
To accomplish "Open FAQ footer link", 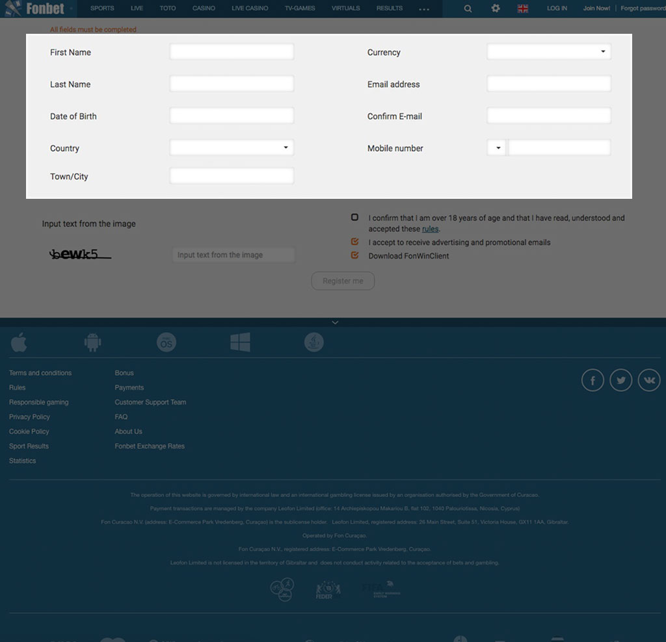I will coord(121,417).
